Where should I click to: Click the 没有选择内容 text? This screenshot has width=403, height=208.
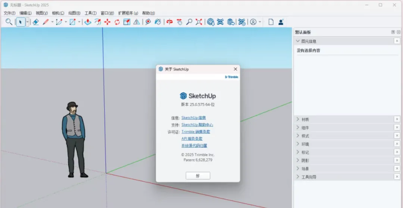coord(309,51)
